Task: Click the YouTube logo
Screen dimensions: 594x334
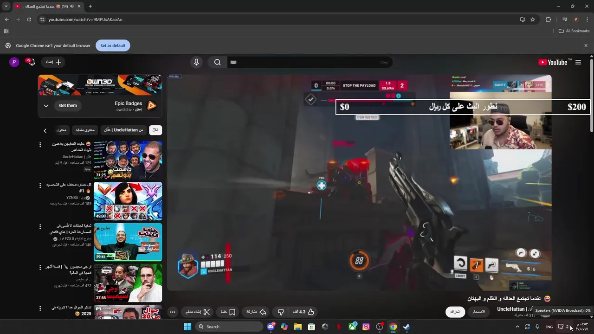Action: point(553,62)
